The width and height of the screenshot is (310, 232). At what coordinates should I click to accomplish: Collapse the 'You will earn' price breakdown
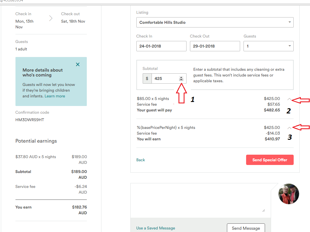click(x=289, y=127)
